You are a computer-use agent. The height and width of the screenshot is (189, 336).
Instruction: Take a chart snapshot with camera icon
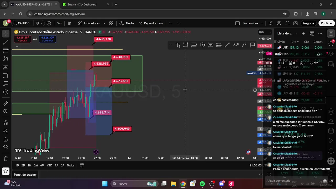(x=296, y=23)
